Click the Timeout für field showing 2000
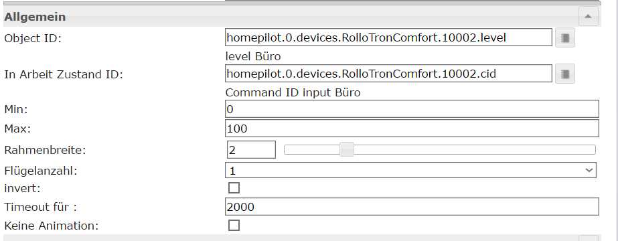 [x=412, y=207]
